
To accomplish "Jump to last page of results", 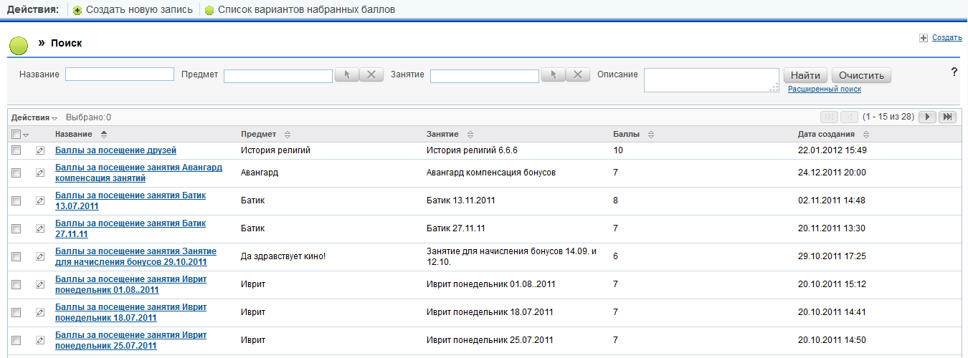I will coord(947,117).
